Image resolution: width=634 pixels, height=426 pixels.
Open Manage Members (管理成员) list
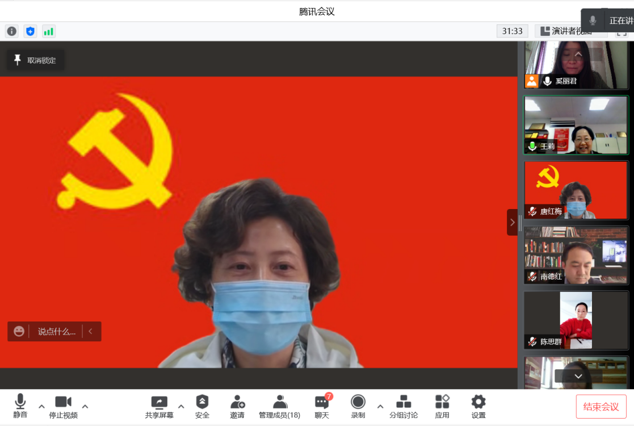[x=280, y=406]
